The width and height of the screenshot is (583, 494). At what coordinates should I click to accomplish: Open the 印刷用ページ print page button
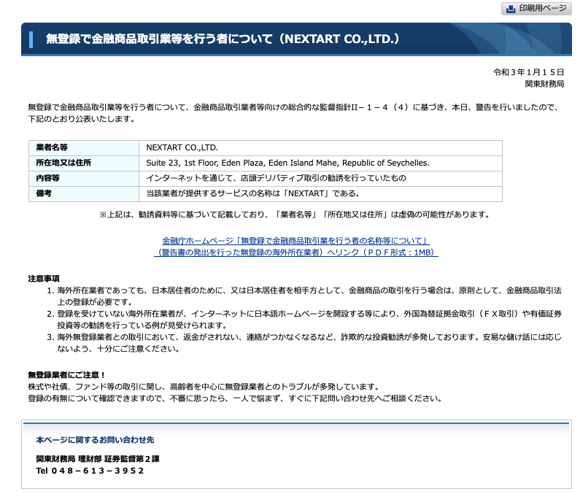click(536, 9)
